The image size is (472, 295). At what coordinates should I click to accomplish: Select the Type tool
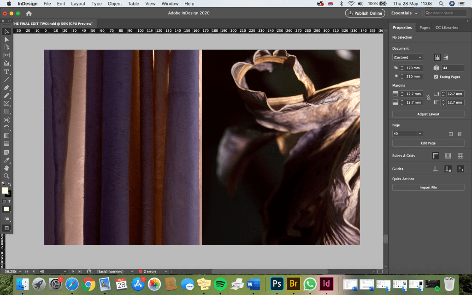pos(6,72)
